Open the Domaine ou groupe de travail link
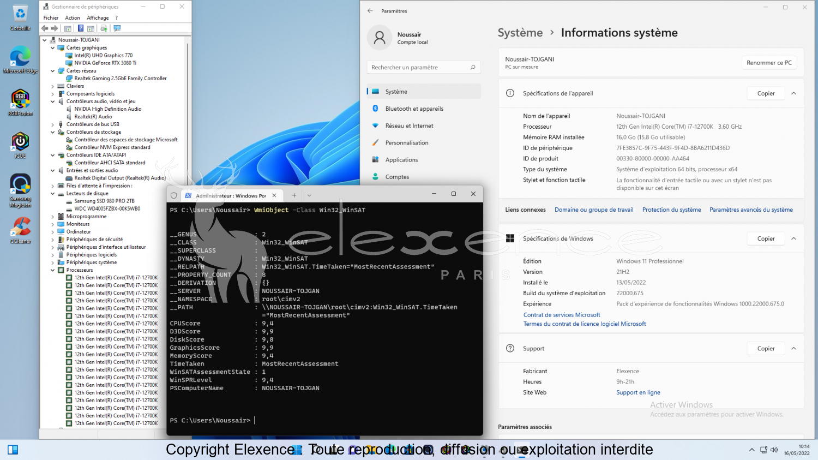818x460 pixels. (594, 210)
